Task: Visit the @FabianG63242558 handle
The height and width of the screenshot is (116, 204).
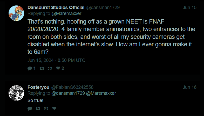Action: 72,87
